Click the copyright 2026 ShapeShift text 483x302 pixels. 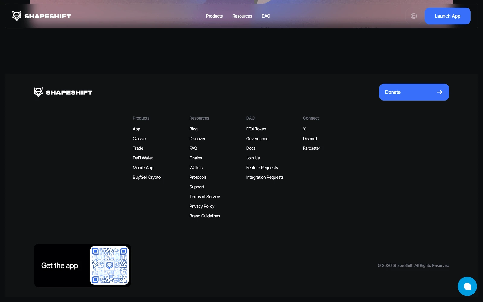[x=413, y=265]
